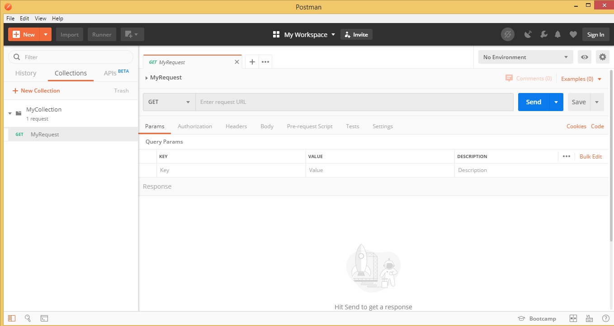Select the Pre-request Script tab
614x326 pixels.
click(x=310, y=126)
